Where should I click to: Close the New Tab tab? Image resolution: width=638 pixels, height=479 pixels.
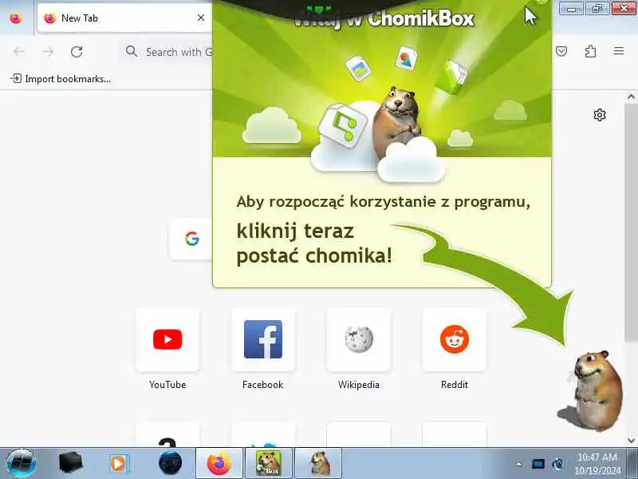(x=201, y=18)
